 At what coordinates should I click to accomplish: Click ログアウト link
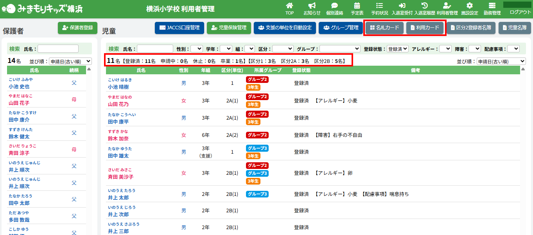click(x=520, y=12)
